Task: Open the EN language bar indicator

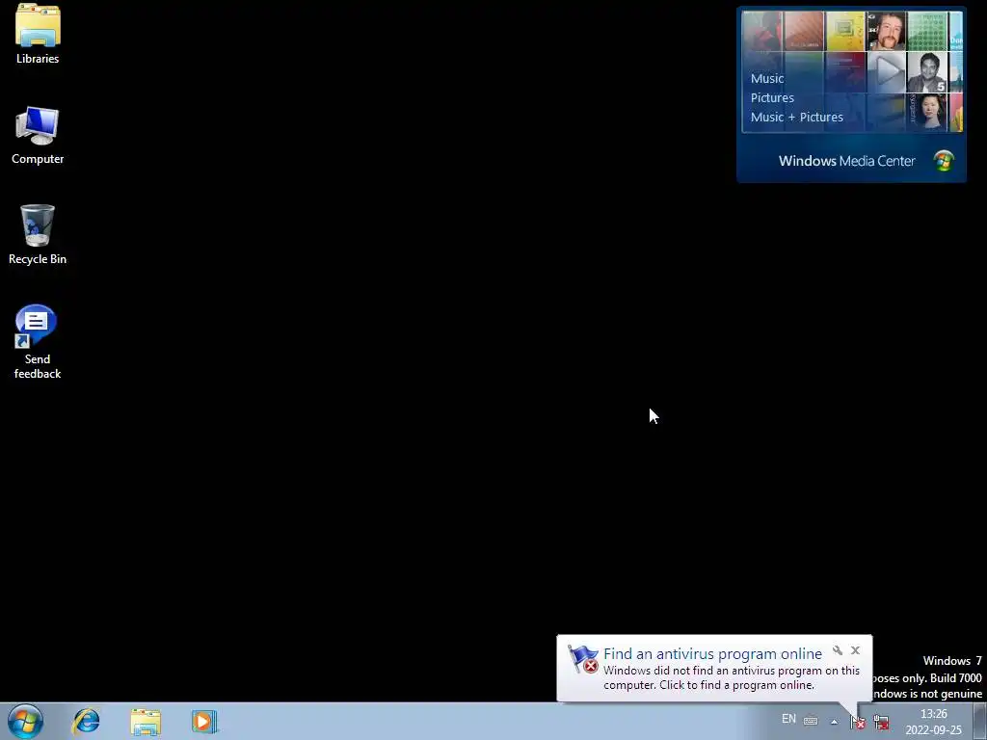Action: click(788, 719)
